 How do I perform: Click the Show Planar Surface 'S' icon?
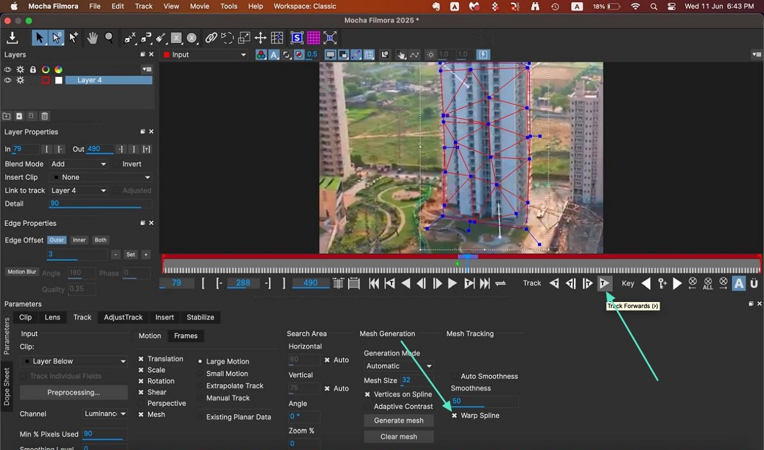pos(297,38)
